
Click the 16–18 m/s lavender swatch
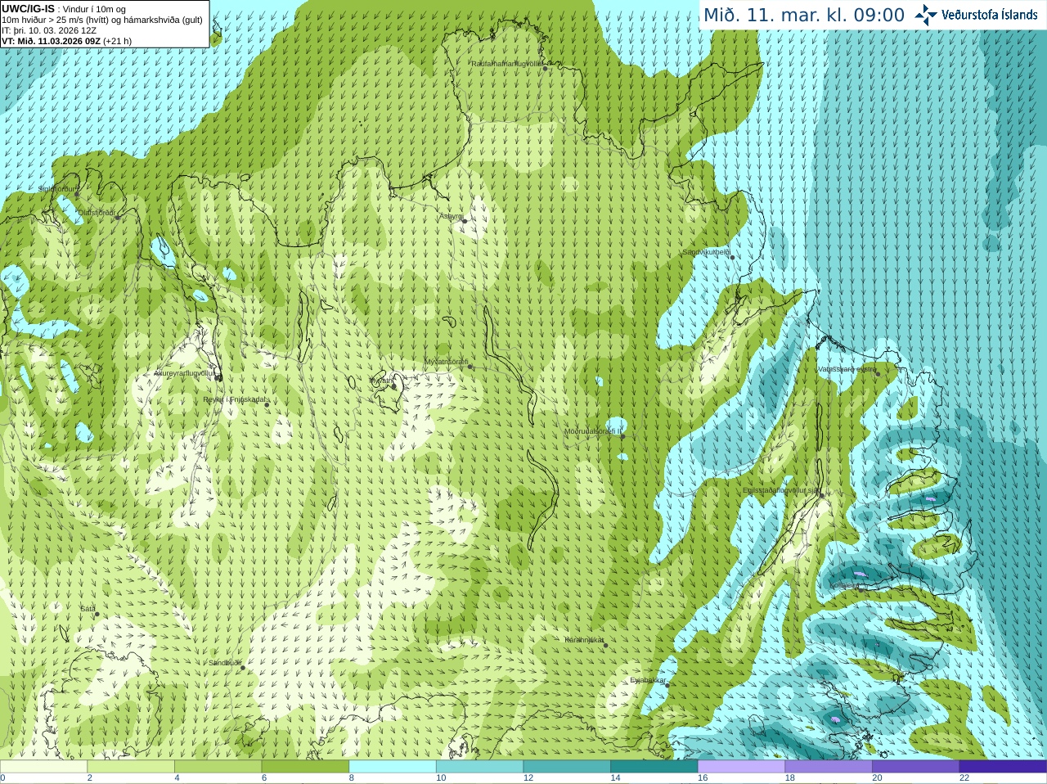click(x=741, y=767)
